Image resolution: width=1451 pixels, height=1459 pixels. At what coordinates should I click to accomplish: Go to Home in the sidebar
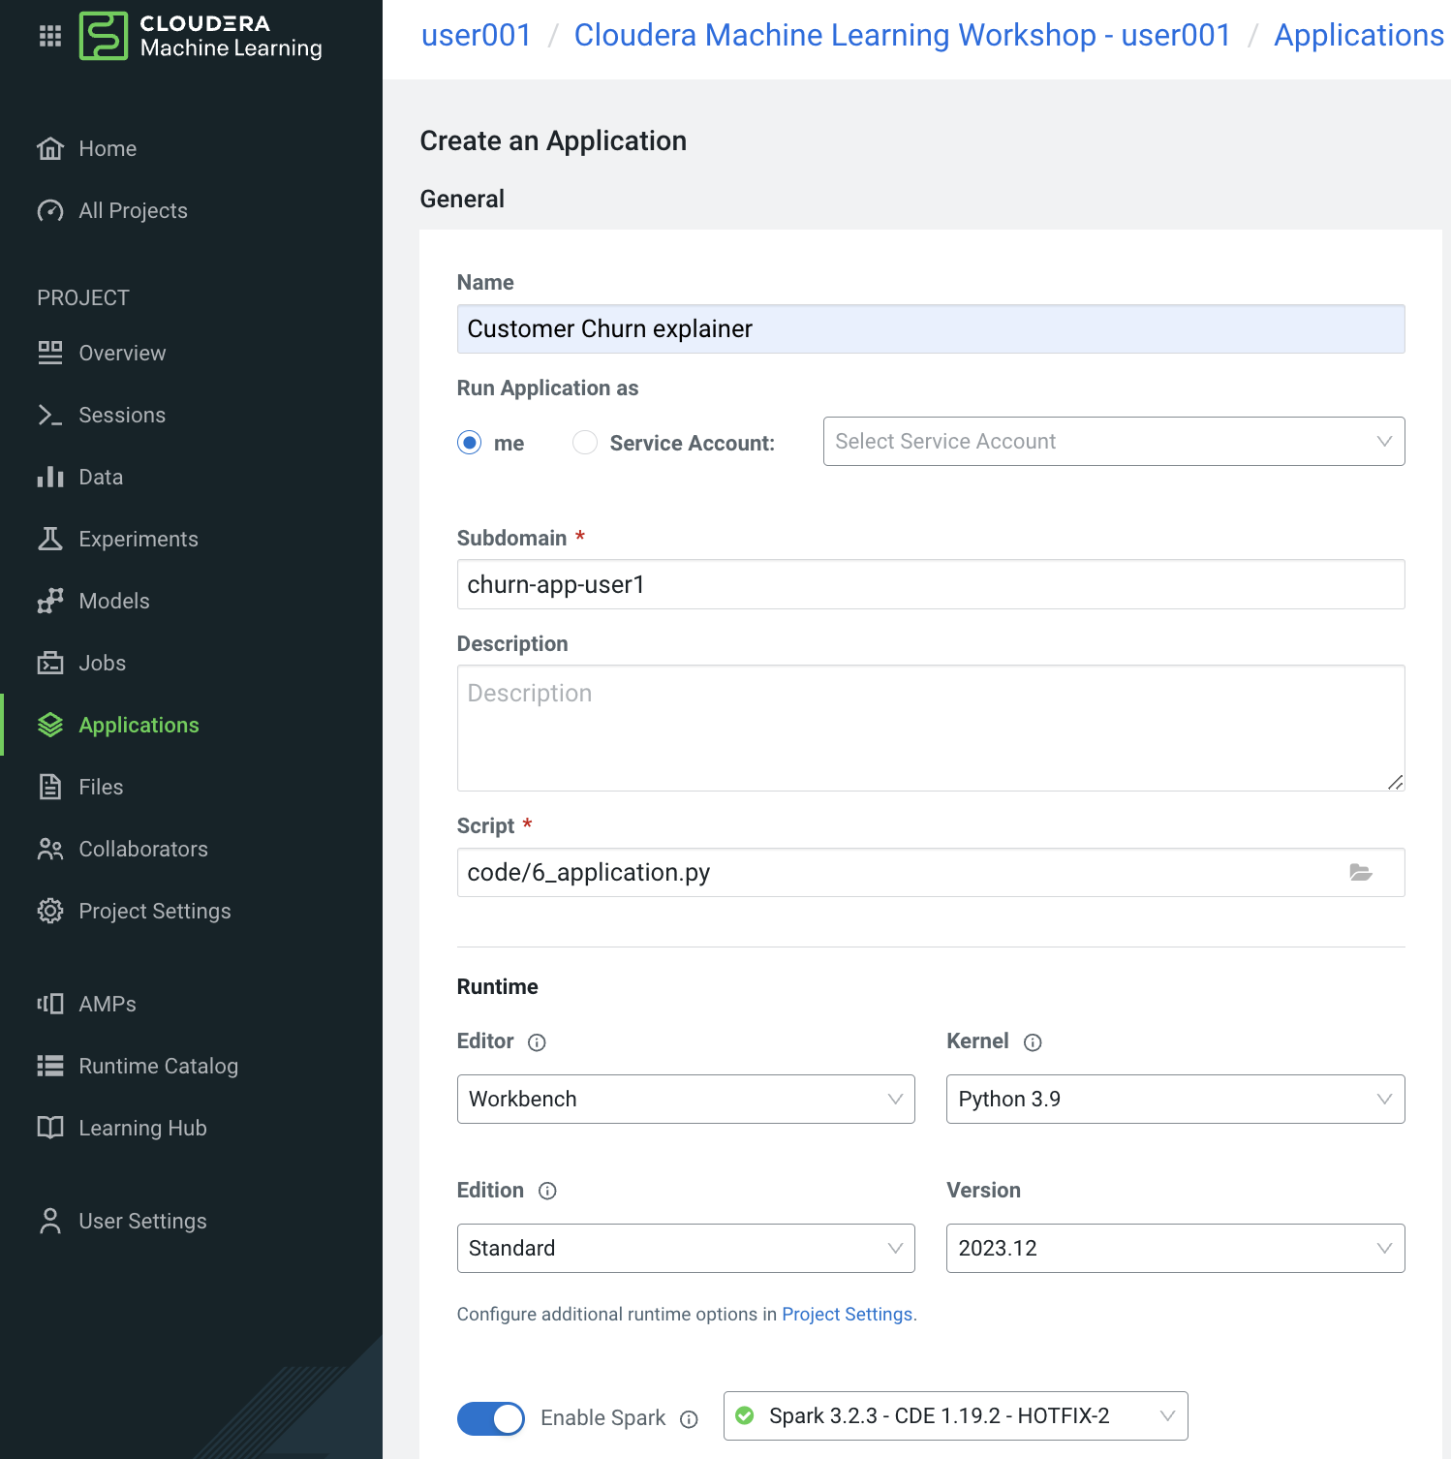click(x=108, y=148)
